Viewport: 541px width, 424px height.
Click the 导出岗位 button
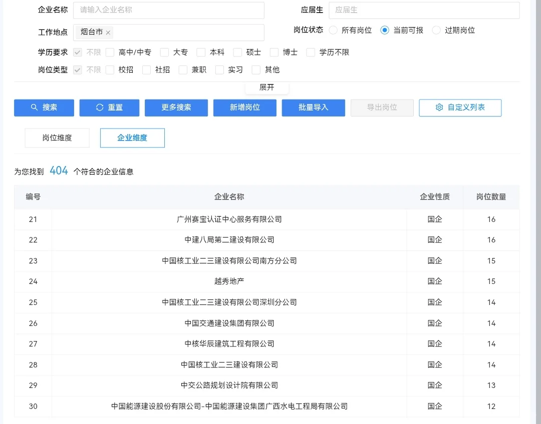(382, 108)
